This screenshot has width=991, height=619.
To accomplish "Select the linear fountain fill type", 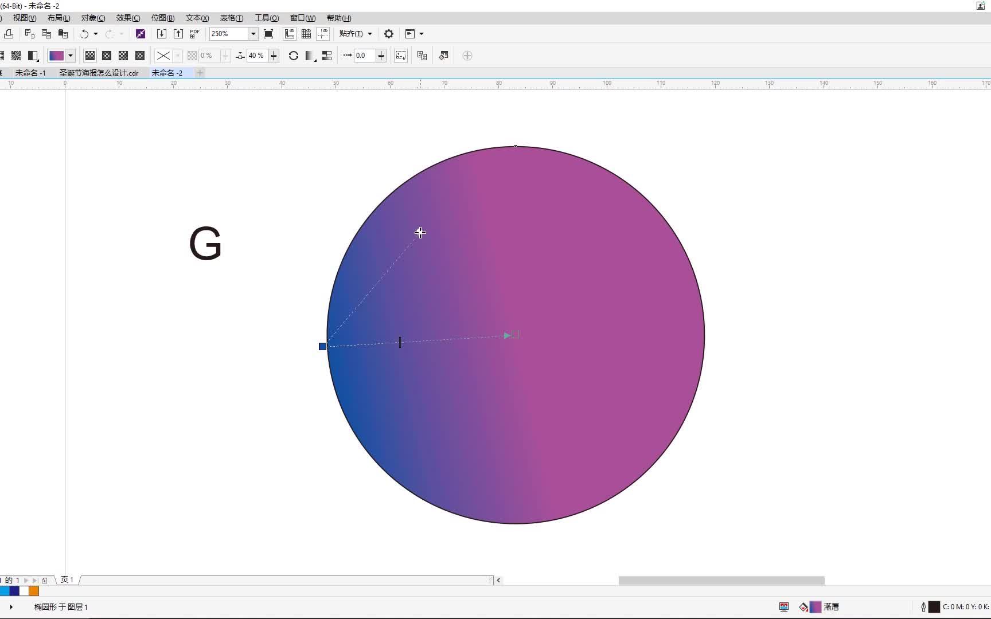I will click(x=90, y=56).
